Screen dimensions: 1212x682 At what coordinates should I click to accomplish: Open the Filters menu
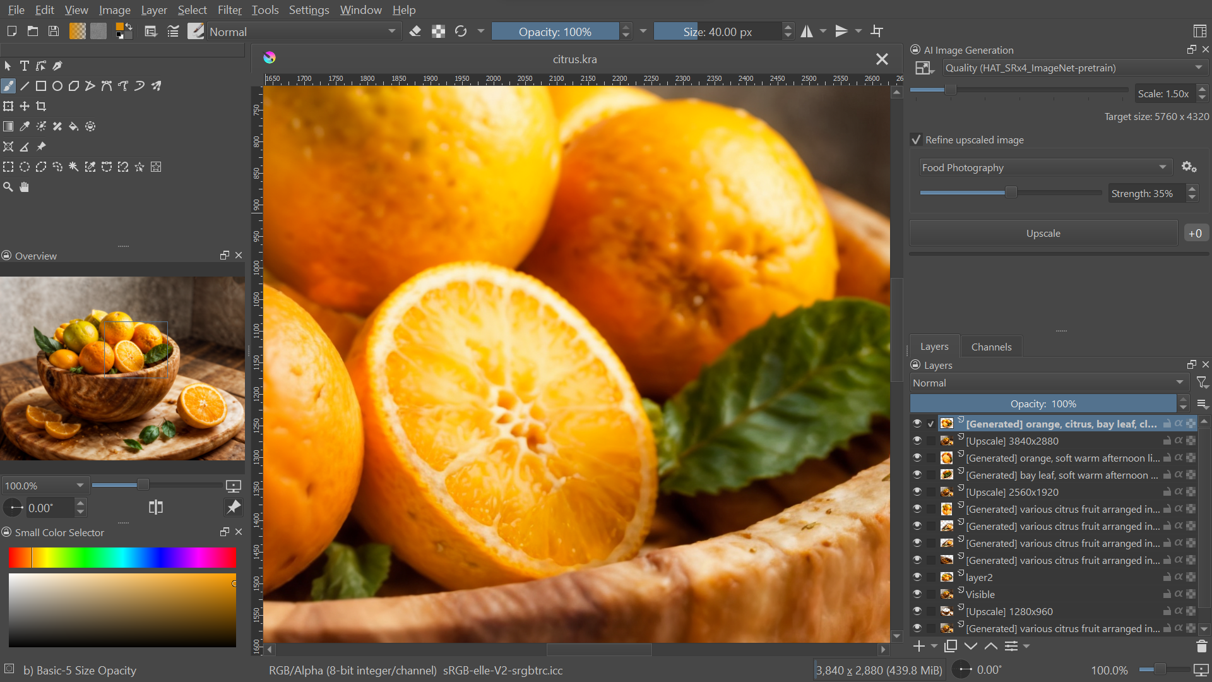coord(229,10)
